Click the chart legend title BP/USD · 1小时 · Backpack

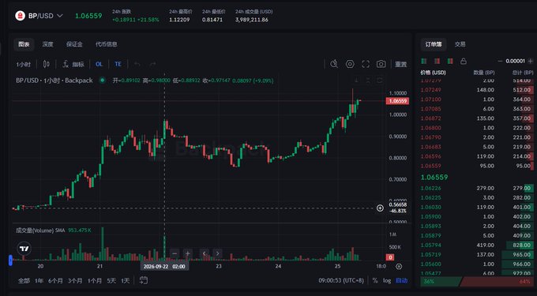(x=54, y=81)
